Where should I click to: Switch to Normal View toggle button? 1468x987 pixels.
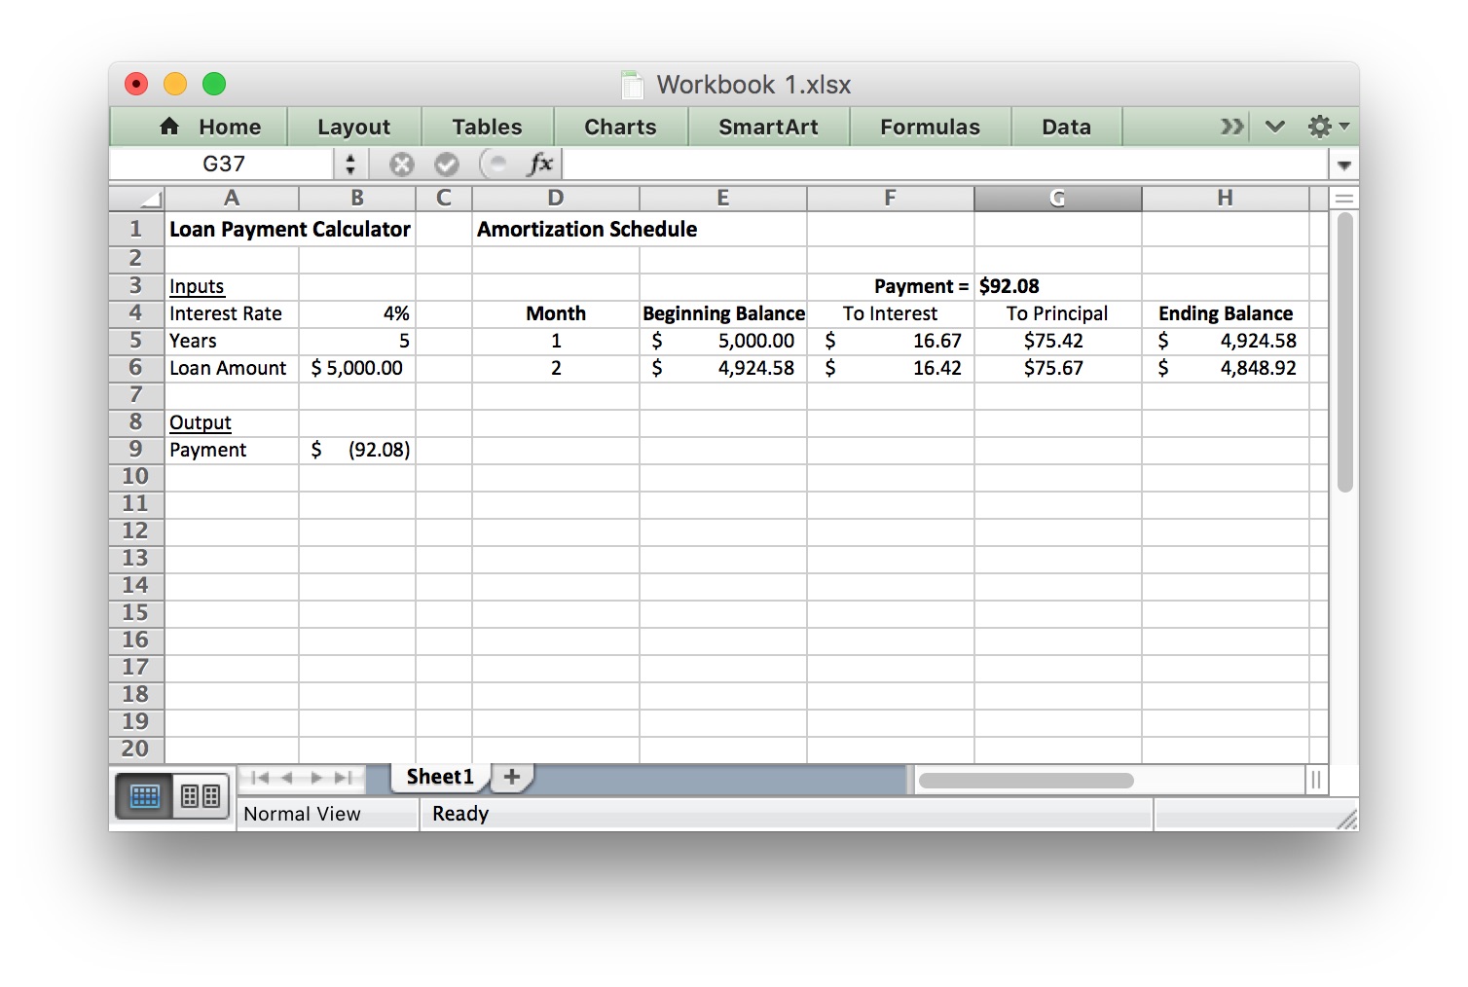[145, 796]
